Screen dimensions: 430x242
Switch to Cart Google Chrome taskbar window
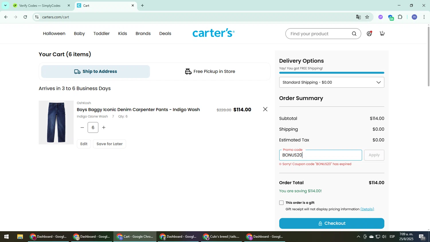pos(135,237)
